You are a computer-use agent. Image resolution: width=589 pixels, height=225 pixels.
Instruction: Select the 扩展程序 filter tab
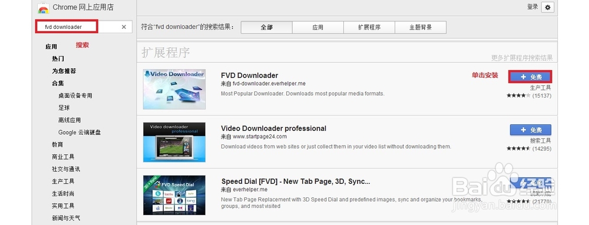(369, 28)
